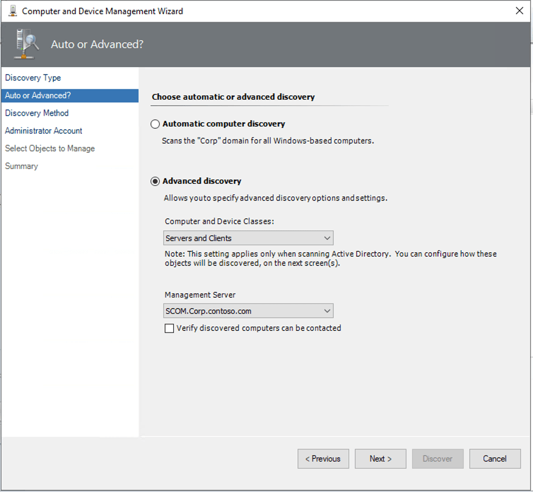The width and height of the screenshot is (533, 492).
Task: Select Automatic computer discovery option
Action: (x=155, y=124)
